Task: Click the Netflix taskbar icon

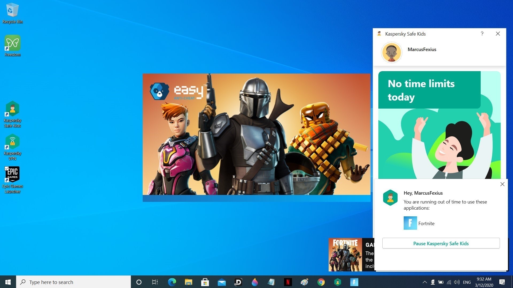Action: (x=288, y=282)
